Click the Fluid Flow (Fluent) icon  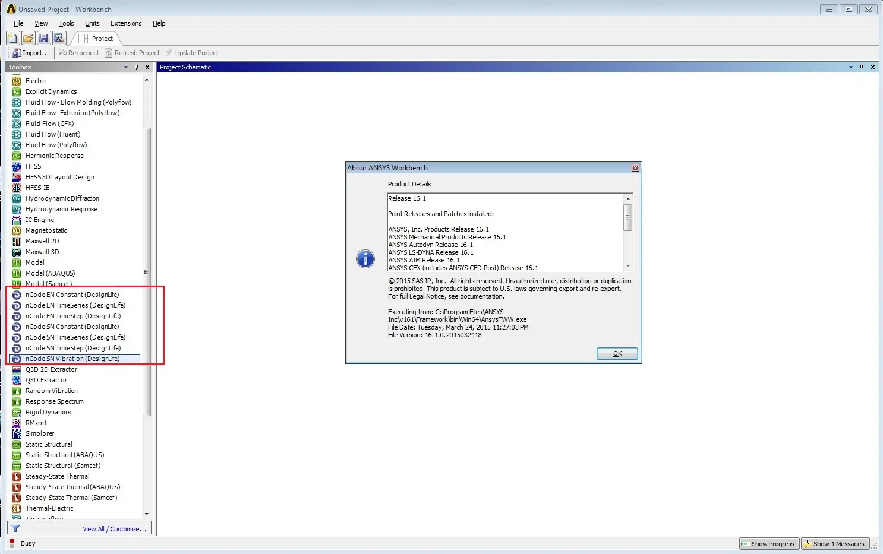(17, 134)
